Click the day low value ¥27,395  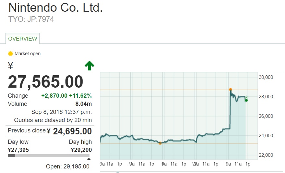click(18, 150)
